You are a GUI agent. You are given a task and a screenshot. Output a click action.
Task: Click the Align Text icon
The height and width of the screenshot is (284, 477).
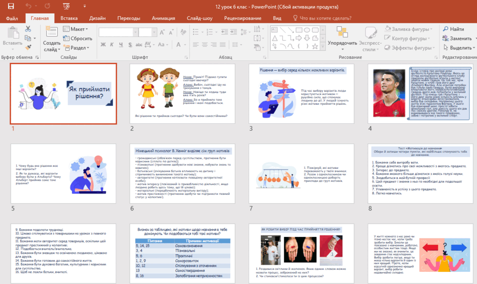click(x=258, y=39)
